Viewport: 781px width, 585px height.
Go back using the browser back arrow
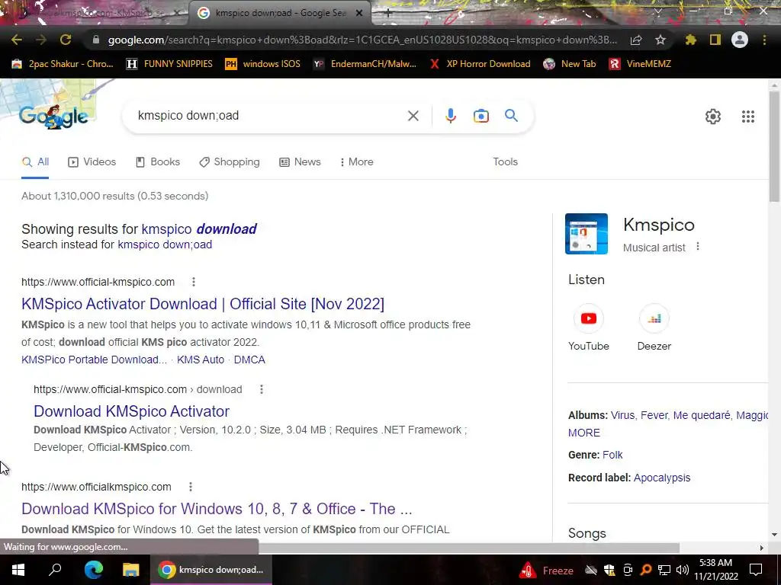point(17,40)
